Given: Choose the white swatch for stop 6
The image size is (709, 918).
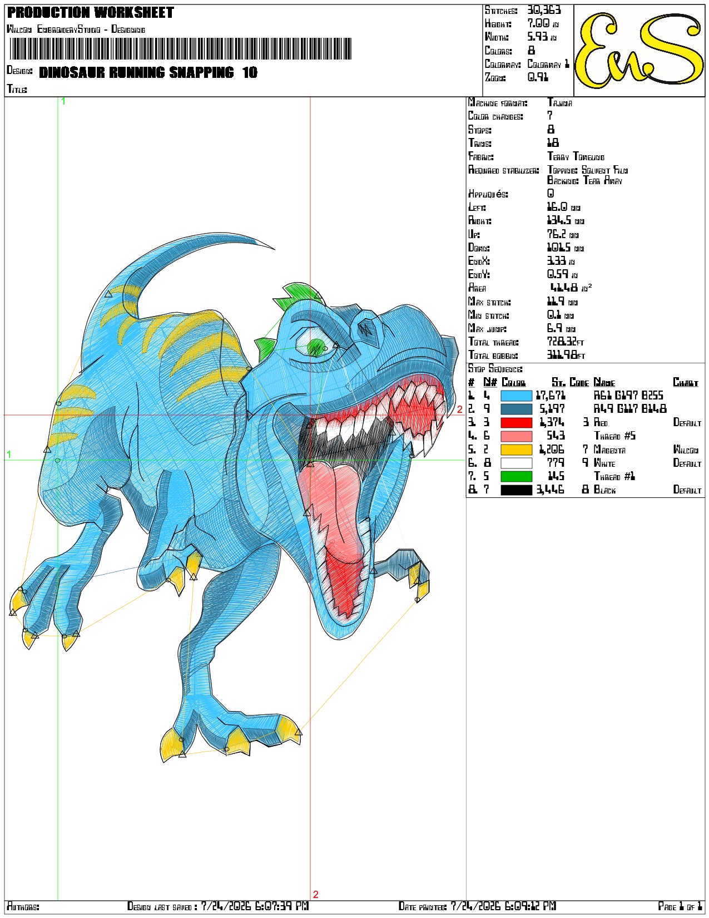Looking at the screenshot, I should click(x=516, y=463).
